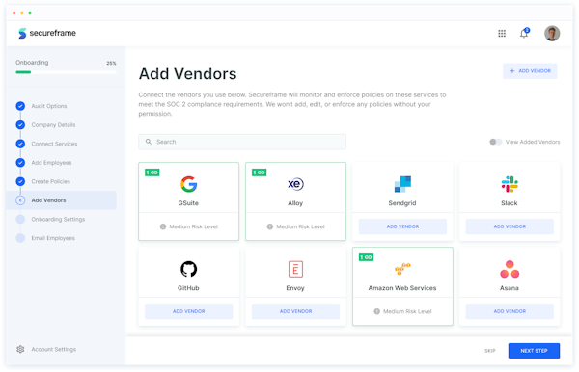Viewport: 579px width, 372px height.
Task: Open the Email Employees step
Action: coord(53,238)
